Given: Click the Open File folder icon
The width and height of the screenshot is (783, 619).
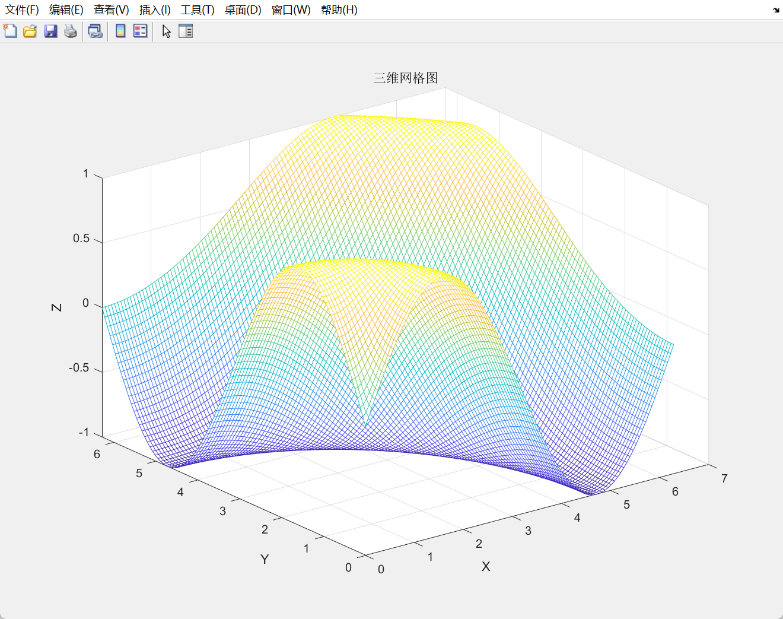Looking at the screenshot, I should pos(30,31).
